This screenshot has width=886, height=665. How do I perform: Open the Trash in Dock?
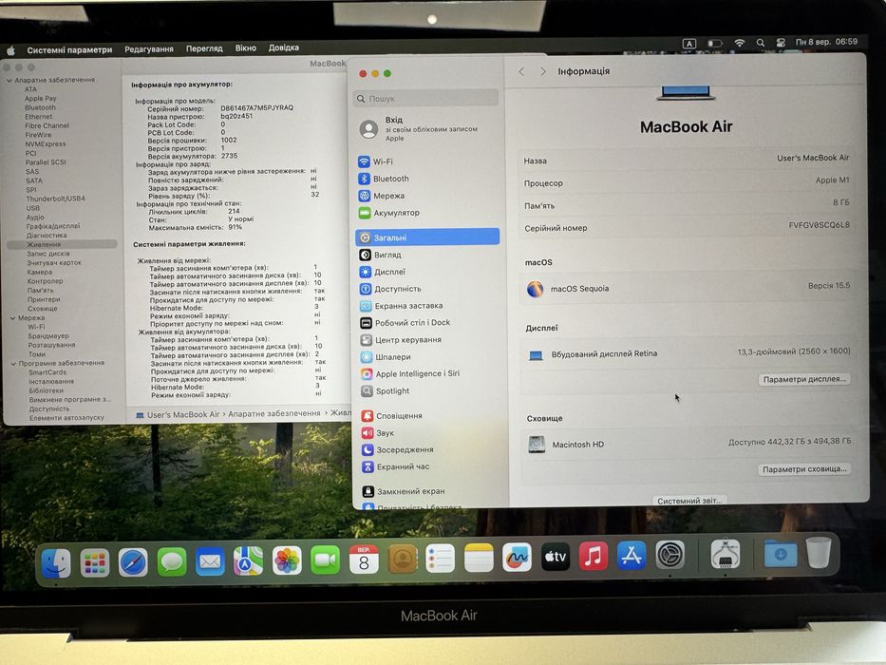(x=819, y=552)
